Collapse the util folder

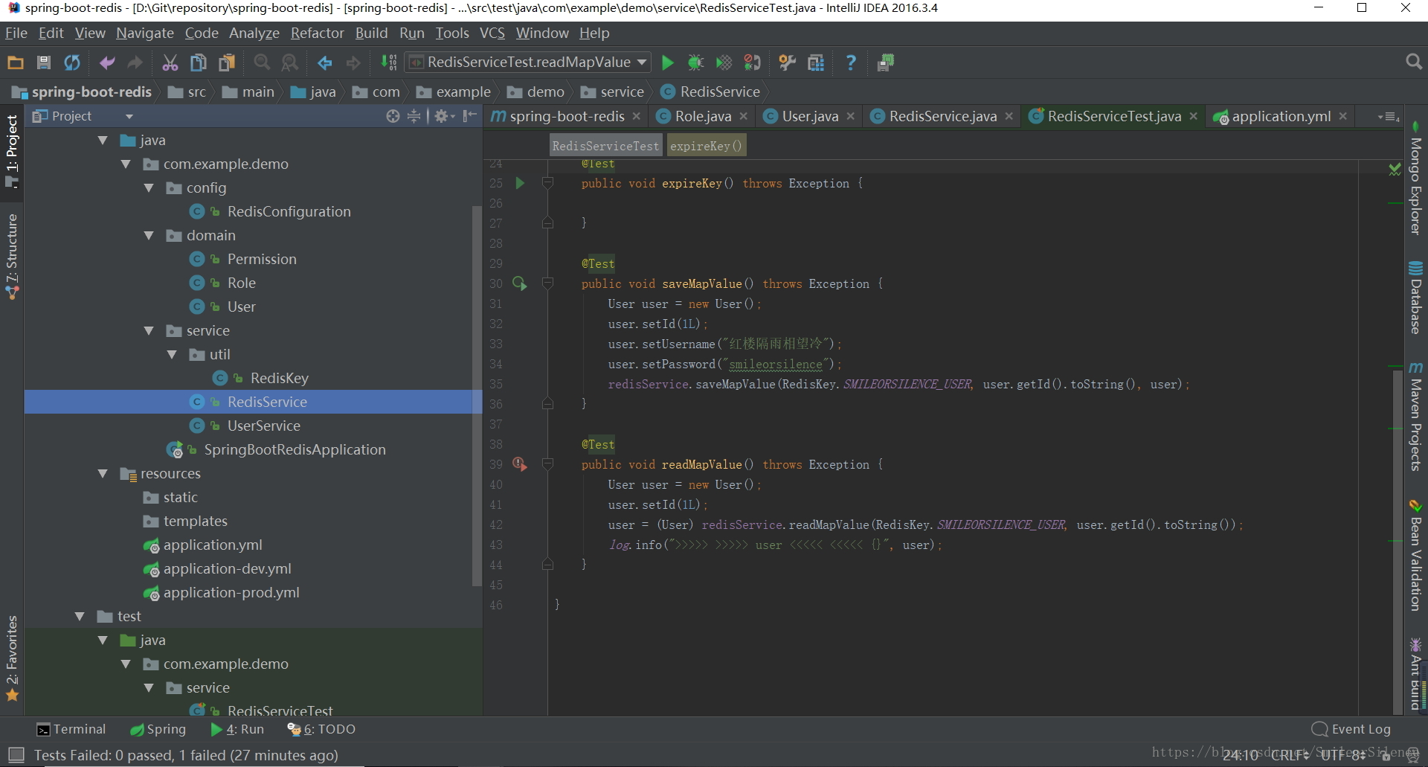[x=173, y=355]
